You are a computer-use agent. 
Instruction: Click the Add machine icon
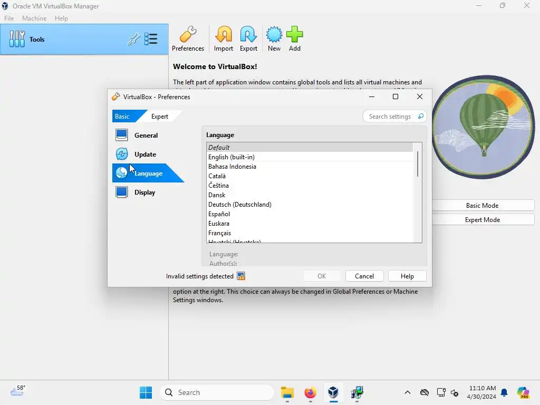coord(294,38)
